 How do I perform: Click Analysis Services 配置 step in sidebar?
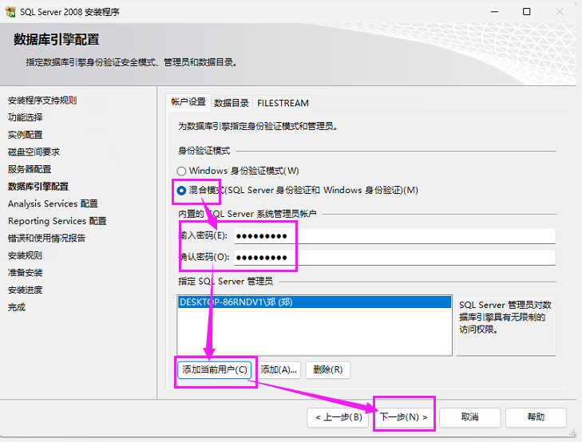click(x=53, y=204)
